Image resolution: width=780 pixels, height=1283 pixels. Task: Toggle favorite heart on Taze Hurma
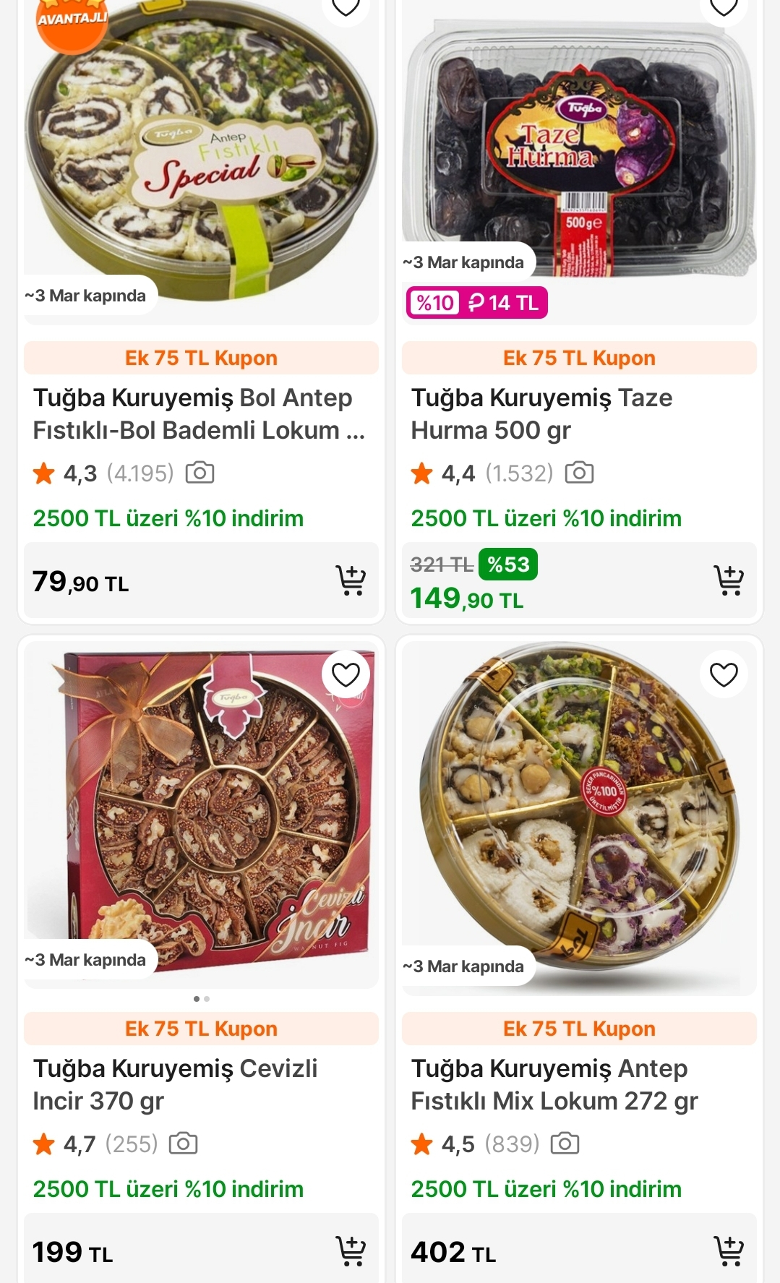(x=724, y=7)
